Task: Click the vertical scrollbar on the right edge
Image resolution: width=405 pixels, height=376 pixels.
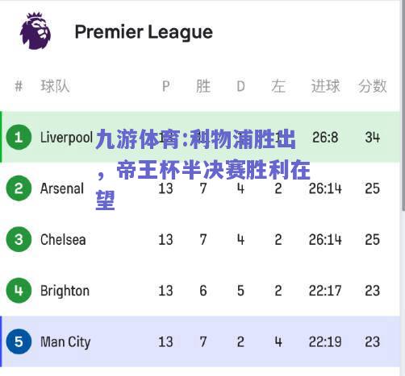Action: [x=403, y=107]
